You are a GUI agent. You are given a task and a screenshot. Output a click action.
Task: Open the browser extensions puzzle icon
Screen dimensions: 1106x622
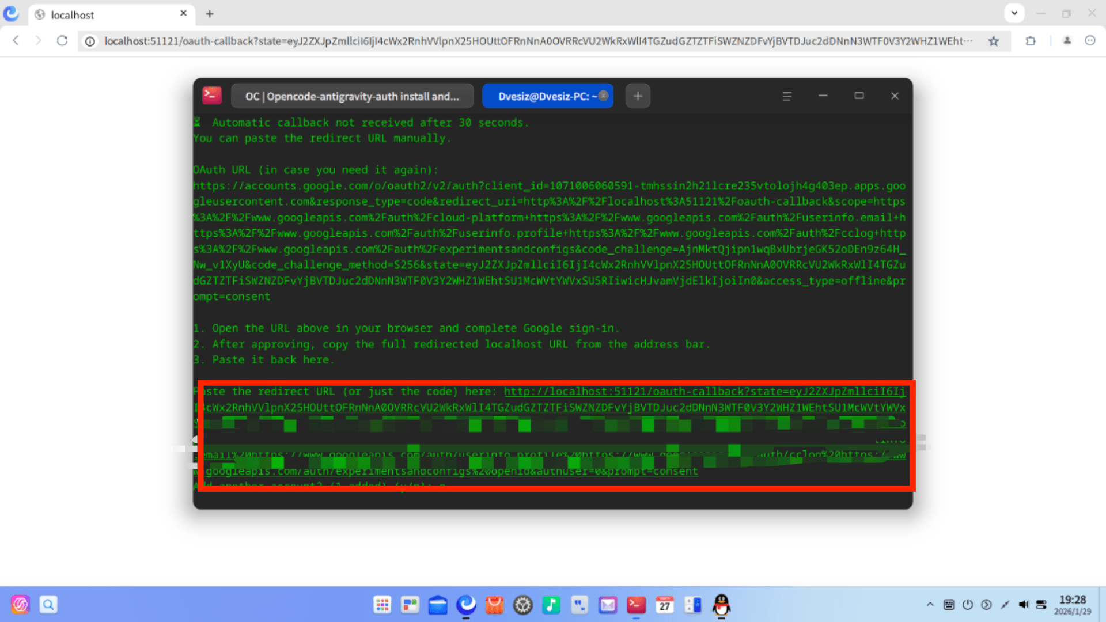tap(1031, 41)
